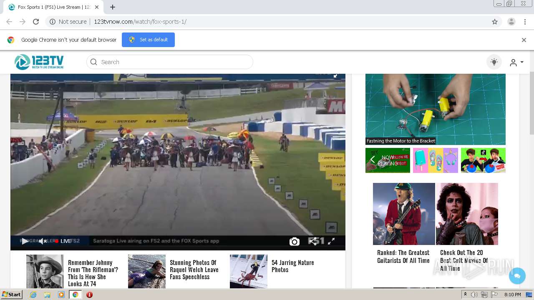Click the red Opera taskbar icon
The height and width of the screenshot is (300, 534).
coord(89,295)
